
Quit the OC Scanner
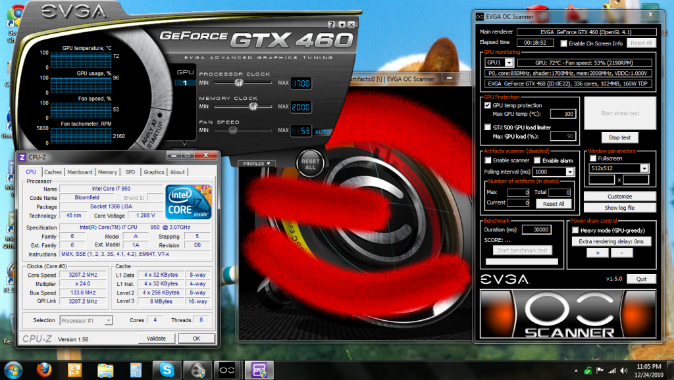[x=641, y=279]
